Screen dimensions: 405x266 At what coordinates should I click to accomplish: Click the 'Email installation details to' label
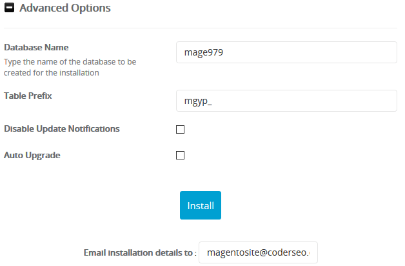(140, 252)
